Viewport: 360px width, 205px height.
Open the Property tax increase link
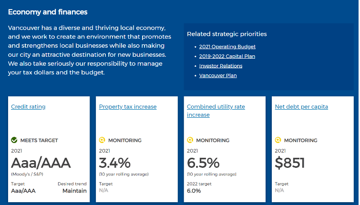coord(128,107)
